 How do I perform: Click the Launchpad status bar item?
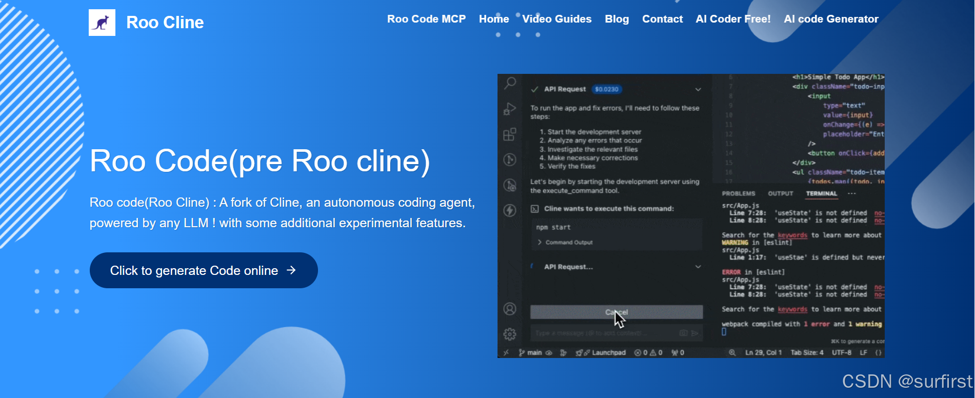click(x=601, y=353)
